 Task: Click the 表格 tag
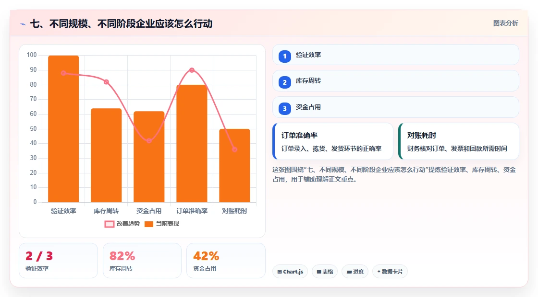pos(325,272)
